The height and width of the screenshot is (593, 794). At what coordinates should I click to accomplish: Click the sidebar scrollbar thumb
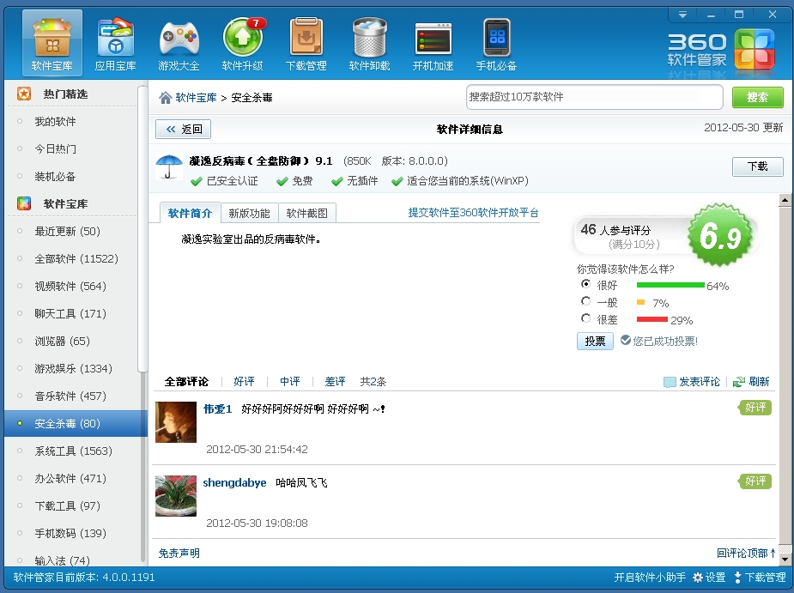pos(142,230)
